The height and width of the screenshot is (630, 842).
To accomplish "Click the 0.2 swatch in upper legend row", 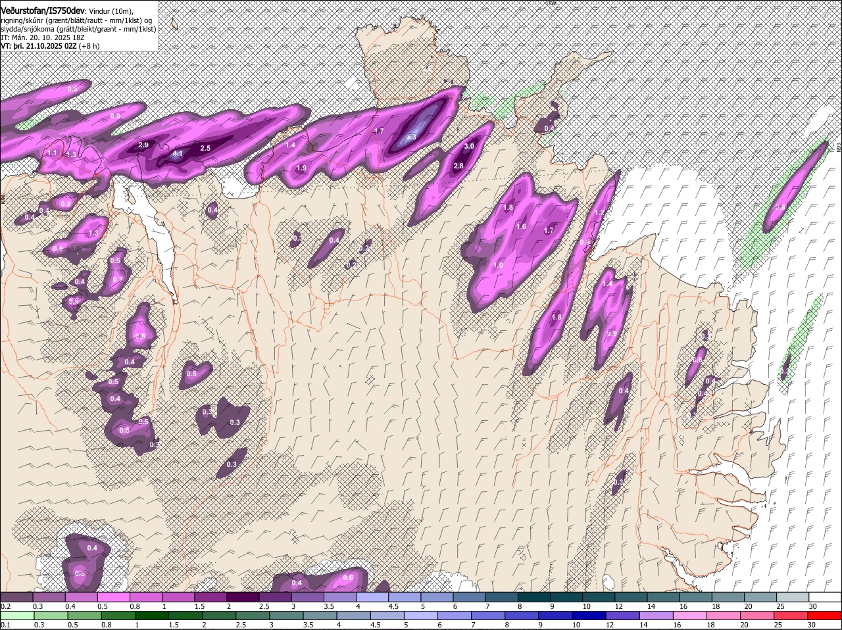I will click(x=17, y=596).
